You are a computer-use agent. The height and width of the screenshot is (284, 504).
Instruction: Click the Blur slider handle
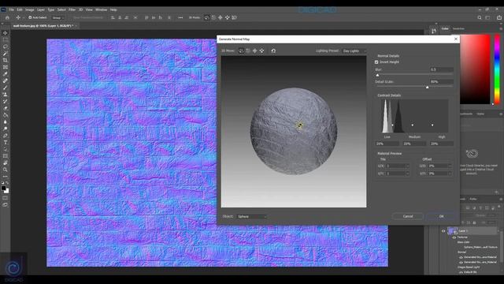tap(377, 75)
